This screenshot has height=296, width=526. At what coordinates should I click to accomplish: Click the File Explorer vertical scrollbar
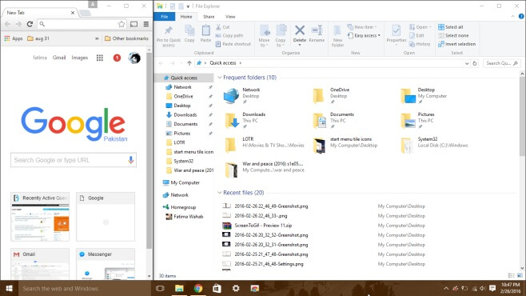(522, 170)
